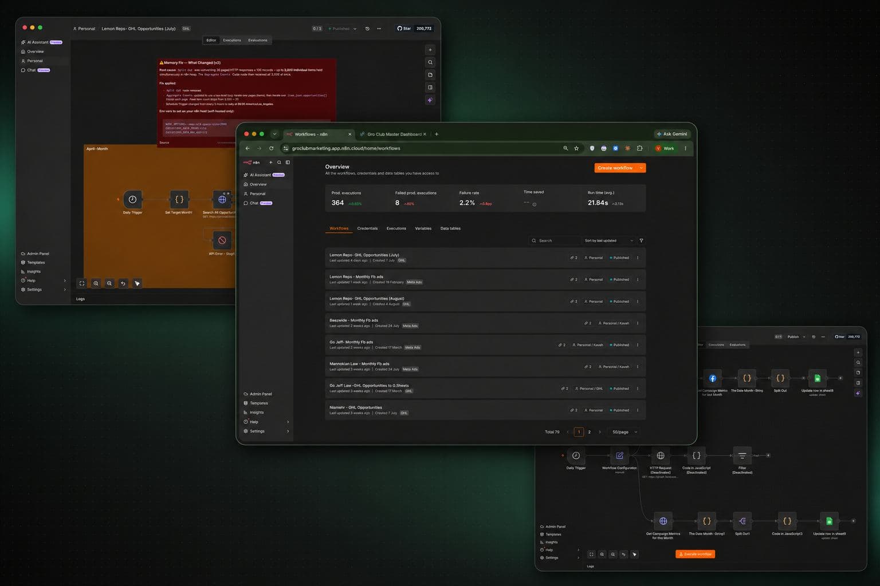The width and height of the screenshot is (880, 586).
Task: Open node search in the left editor panel
Action: point(430,62)
